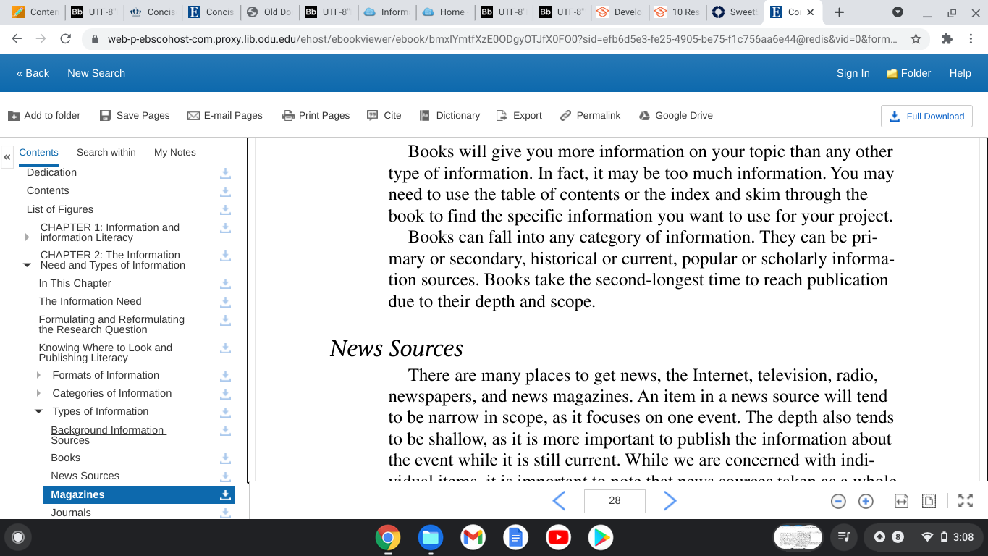The image size is (988, 556).
Task: Open List of Figures entry
Action: coord(60,209)
